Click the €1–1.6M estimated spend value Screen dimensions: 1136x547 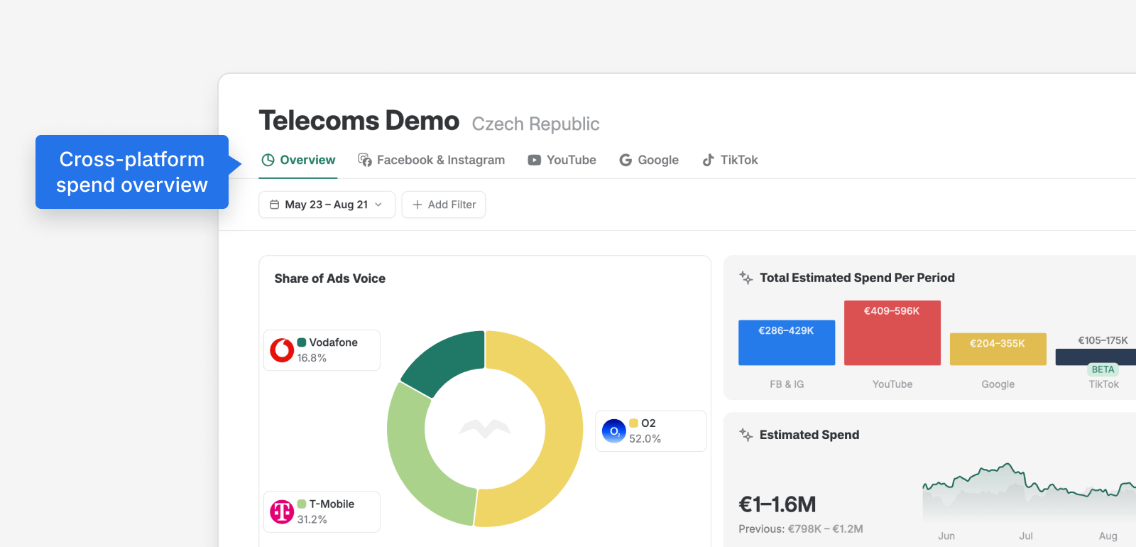[777, 504]
